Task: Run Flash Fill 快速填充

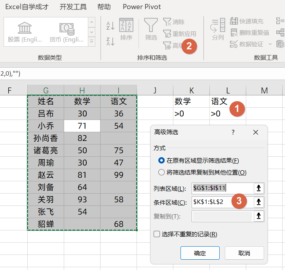Action: tap(247, 21)
